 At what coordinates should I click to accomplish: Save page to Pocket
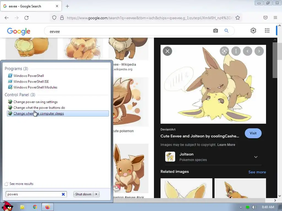click(265, 18)
